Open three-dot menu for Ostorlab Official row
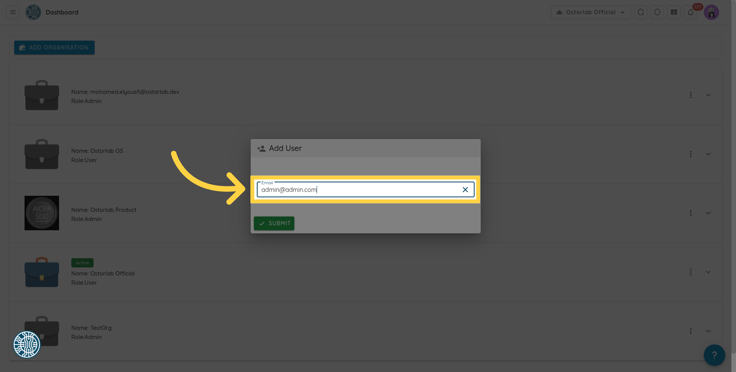Image resolution: width=736 pixels, height=372 pixels. [x=690, y=272]
